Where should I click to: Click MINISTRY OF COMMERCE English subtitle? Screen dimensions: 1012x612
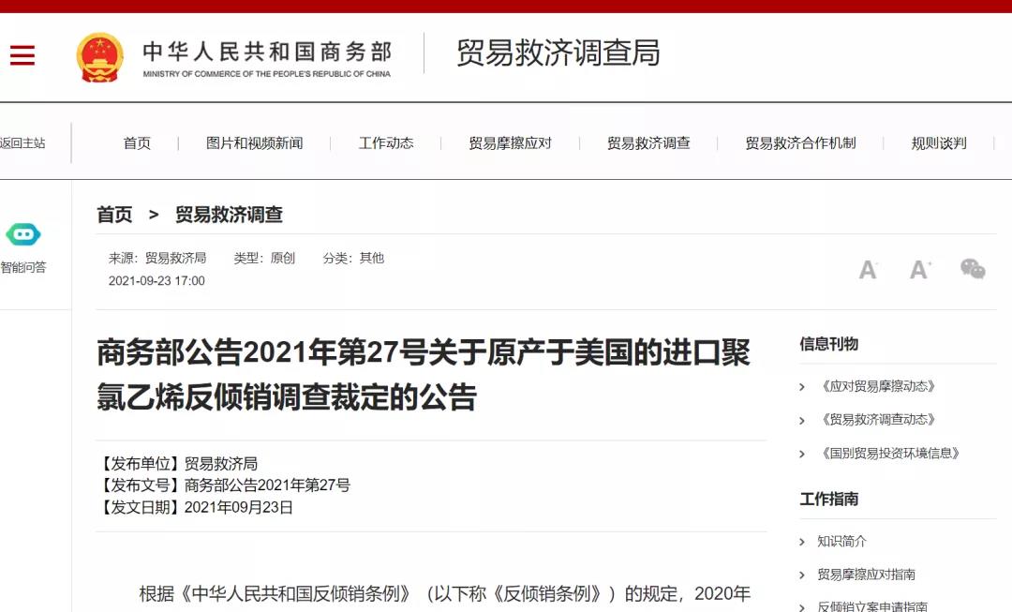coord(266,74)
